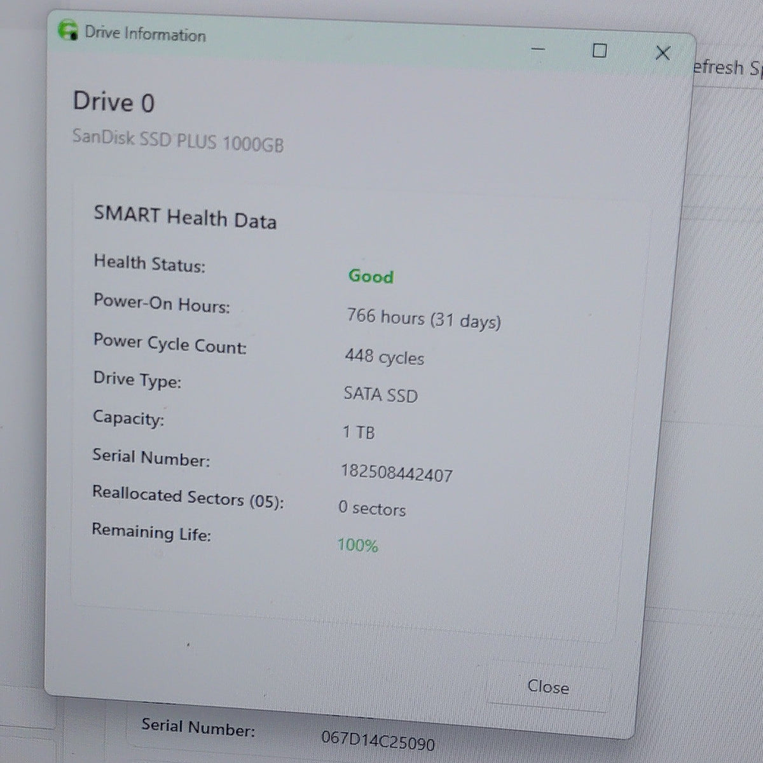Screen dimensions: 763x763
Task: Close the Drive Information window with X
Action: pos(663,53)
